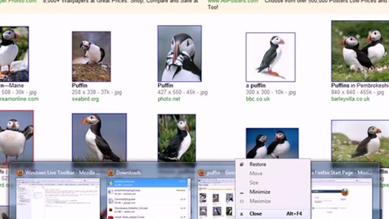
Task: Follow the bbc.co.uk link
Action: pyautogui.click(x=258, y=99)
